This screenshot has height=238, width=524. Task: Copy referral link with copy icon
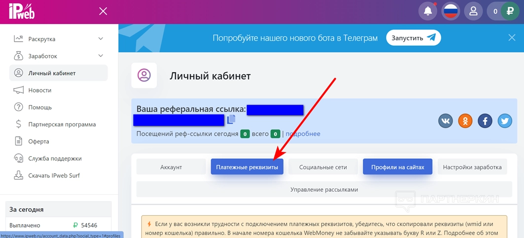[231, 119]
